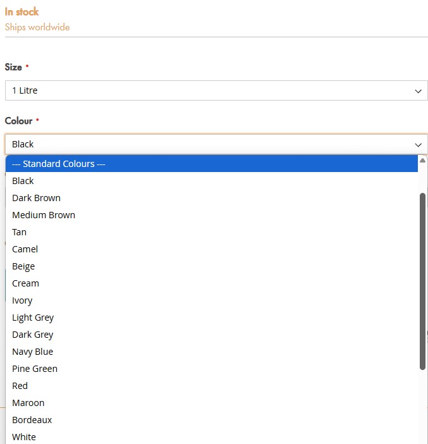Select Bordeaux colour option
Screen dimensions: 428x444
click(211, 419)
